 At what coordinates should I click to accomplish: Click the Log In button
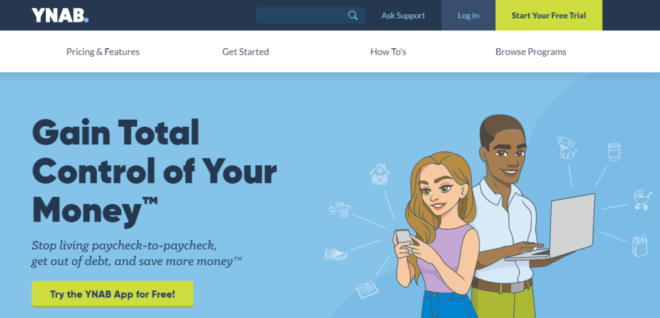pyautogui.click(x=469, y=15)
